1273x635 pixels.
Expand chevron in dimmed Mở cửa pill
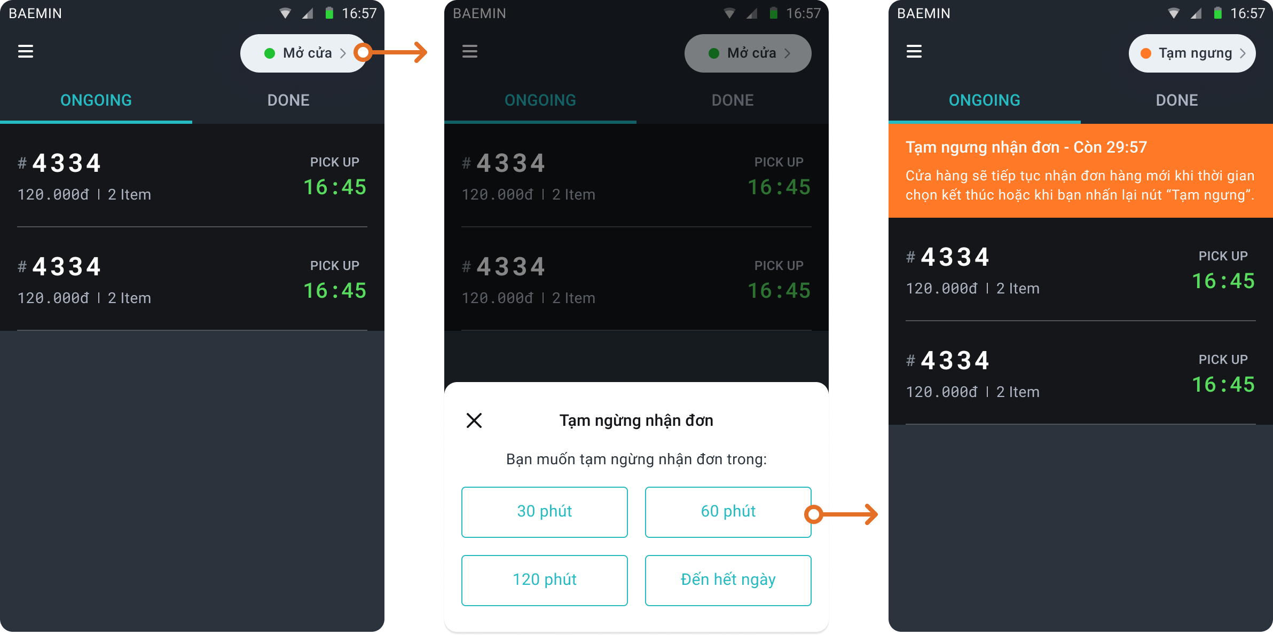[788, 53]
